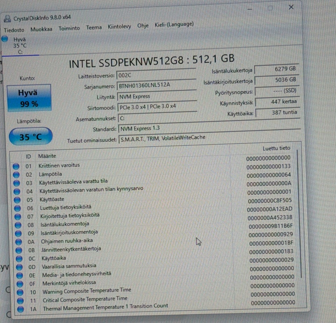Click status orb for 07 Kirjoitettuja tietoyksiköitä
The height and width of the screenshot is (323, 336).
[x=18, y=216]
